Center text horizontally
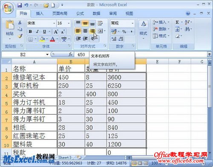Image resolution: width=213 pixels, height=167 pixels. click(85, 31)
